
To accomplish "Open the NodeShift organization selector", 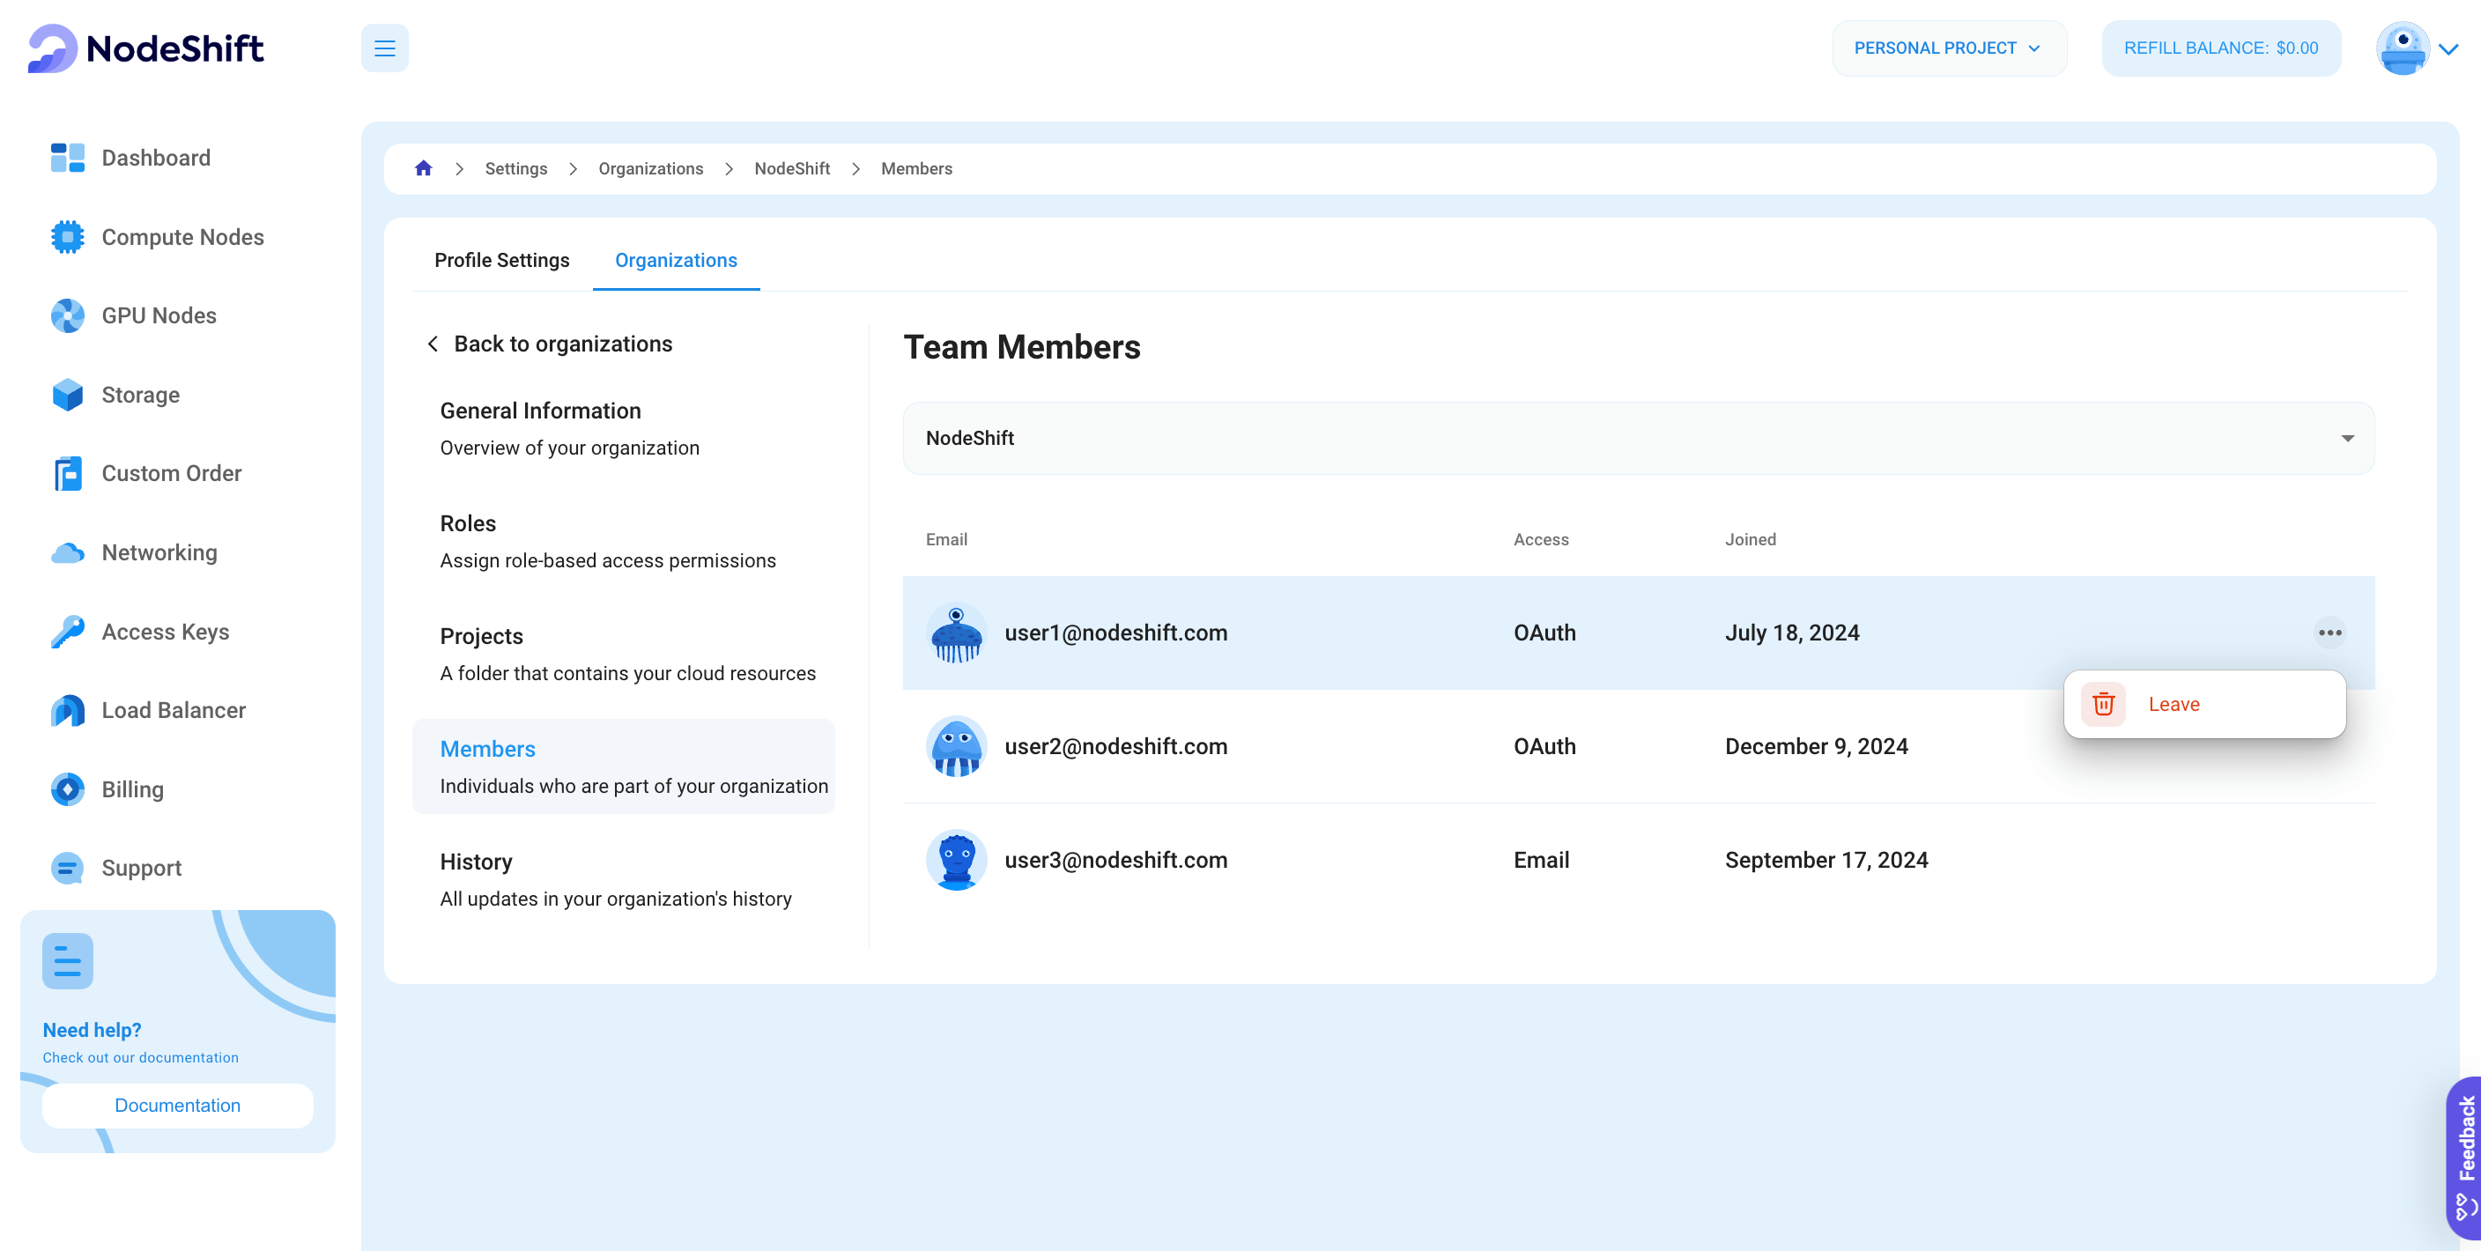I will coord(1638,438).
